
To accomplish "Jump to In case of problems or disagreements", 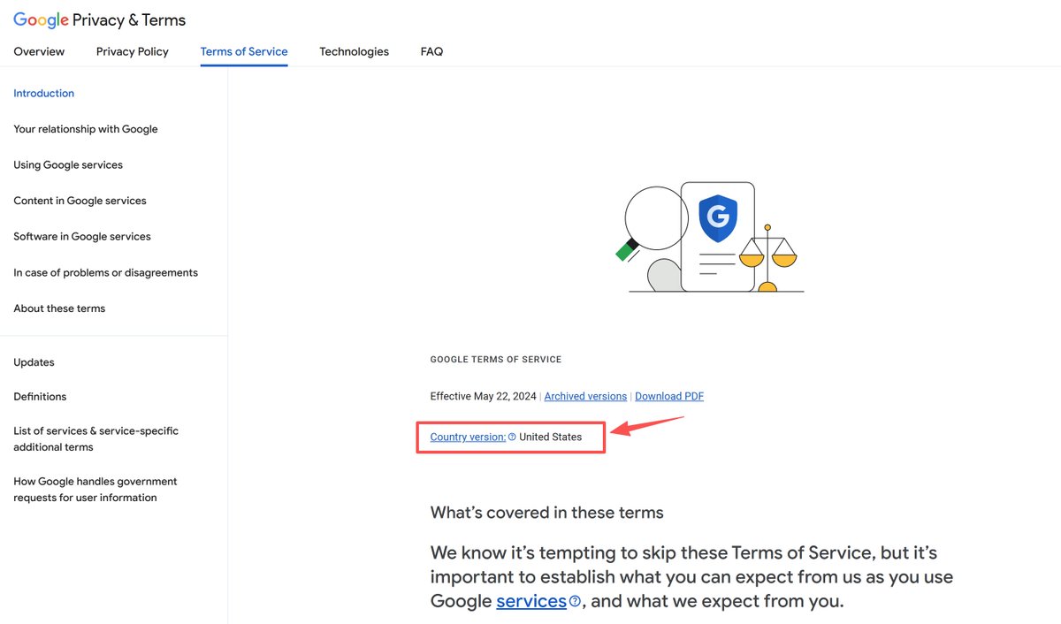I will click(x=106, y=272).
